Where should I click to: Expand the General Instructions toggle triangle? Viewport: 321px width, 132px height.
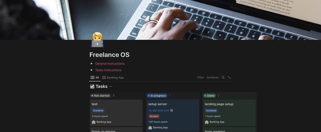(x=92, y=64)
